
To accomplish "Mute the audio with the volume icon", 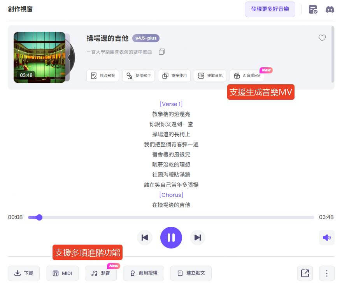I will 327,238.
